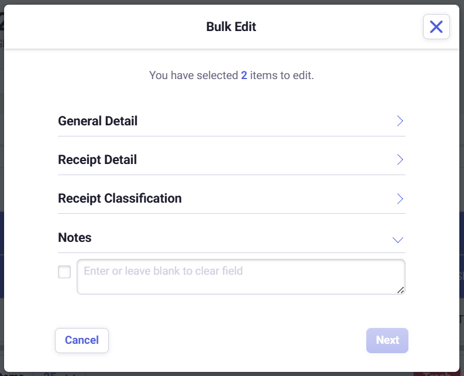The image size is (464, 376).
Task: Expand General Detail using its right chevron
Action: [x=400, y=121]
